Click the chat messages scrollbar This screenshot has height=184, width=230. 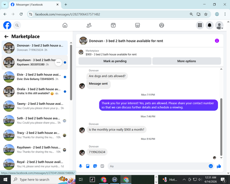point(221,127)
